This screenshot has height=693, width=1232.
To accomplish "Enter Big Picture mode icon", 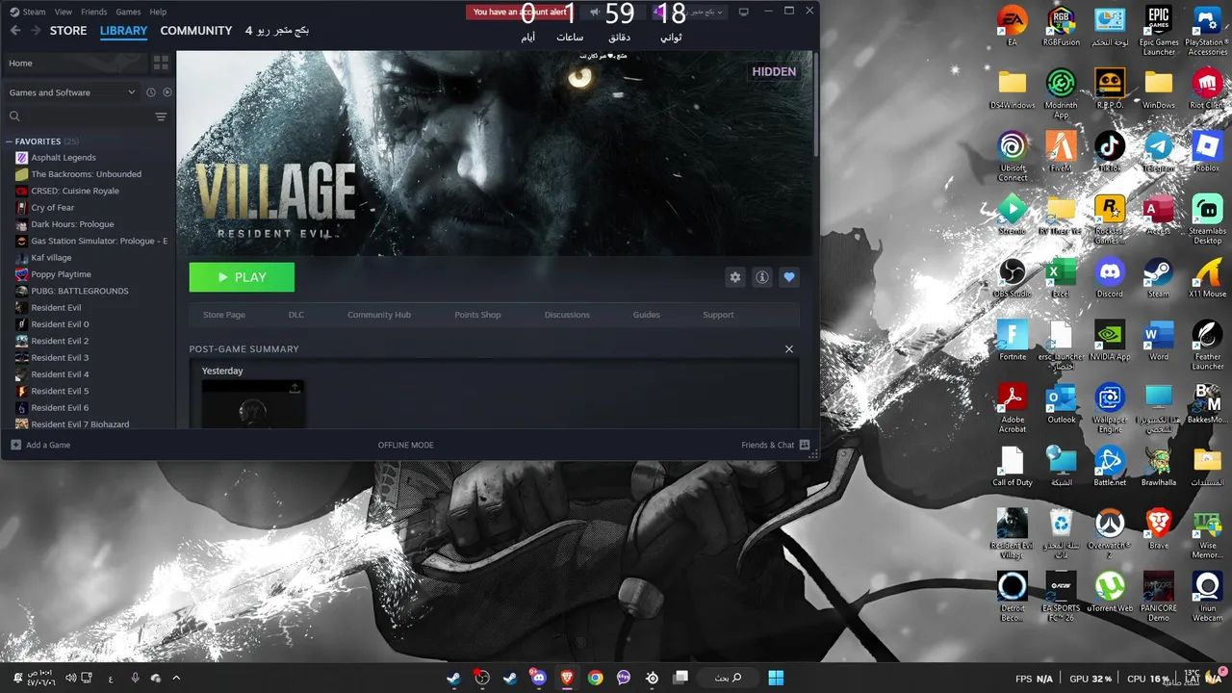I will tap(744, 13).
